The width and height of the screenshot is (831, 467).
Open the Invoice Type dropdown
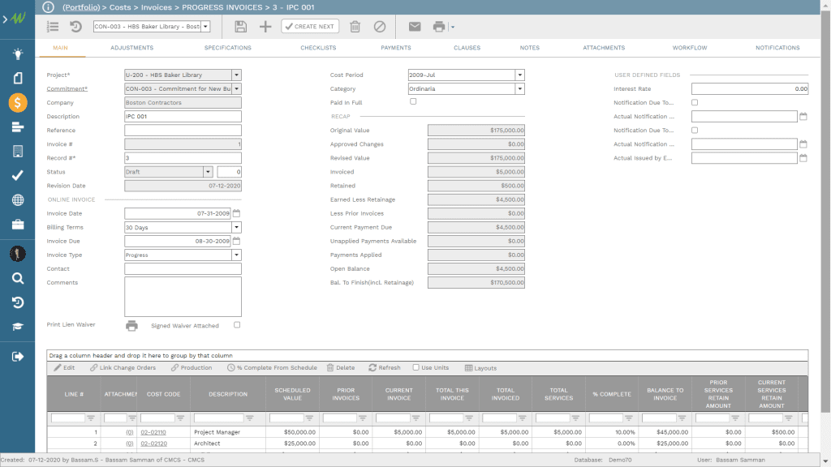coord(236,255)
